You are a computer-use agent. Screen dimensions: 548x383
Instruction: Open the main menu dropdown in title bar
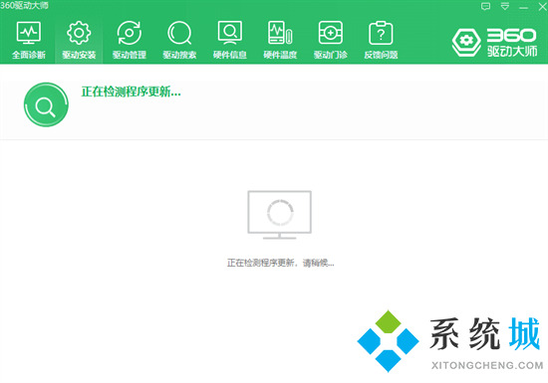point(505,7)
